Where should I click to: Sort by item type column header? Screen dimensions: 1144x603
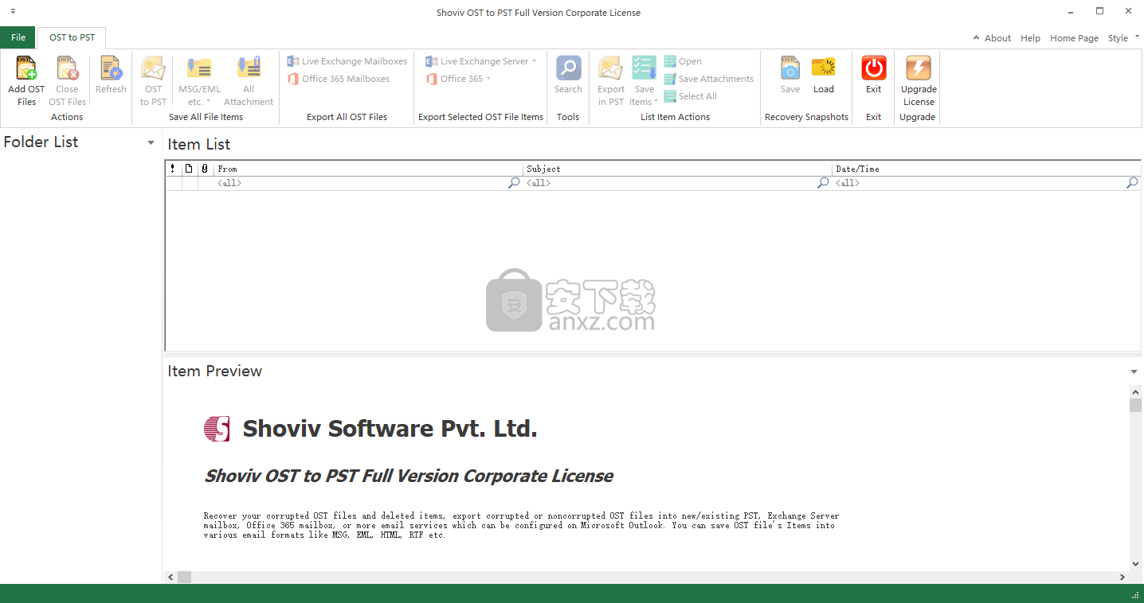point(189,169)
